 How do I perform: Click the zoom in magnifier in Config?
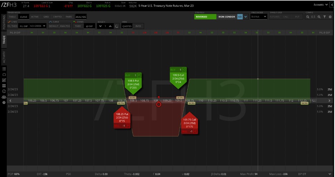[x=319, y=17]
